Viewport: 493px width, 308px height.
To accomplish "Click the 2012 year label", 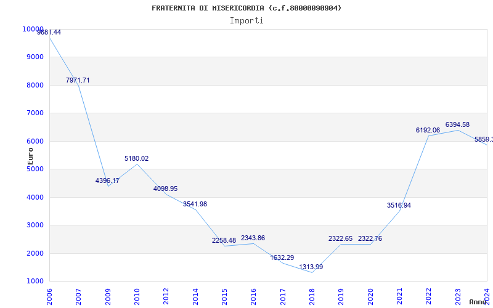I will 166,297.
